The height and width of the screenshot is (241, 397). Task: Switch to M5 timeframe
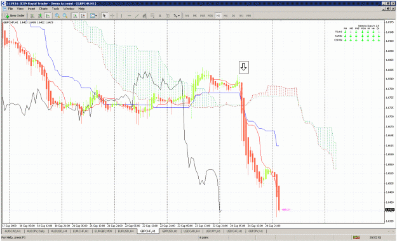tap(195, 16)
